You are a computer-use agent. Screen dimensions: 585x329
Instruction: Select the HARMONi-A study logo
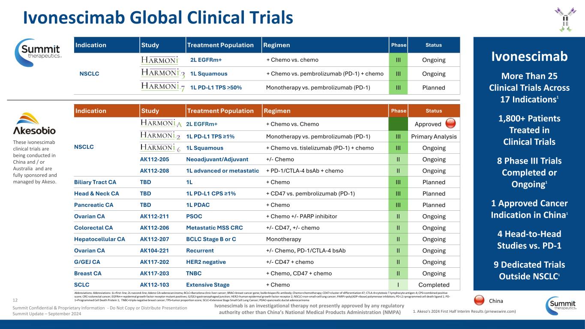161,124
